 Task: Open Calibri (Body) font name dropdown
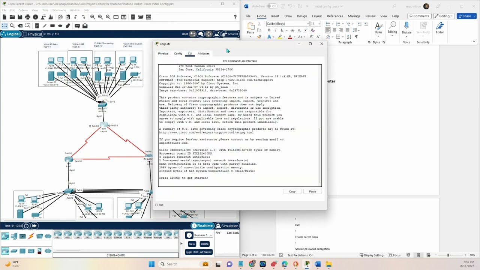point(308,24)
